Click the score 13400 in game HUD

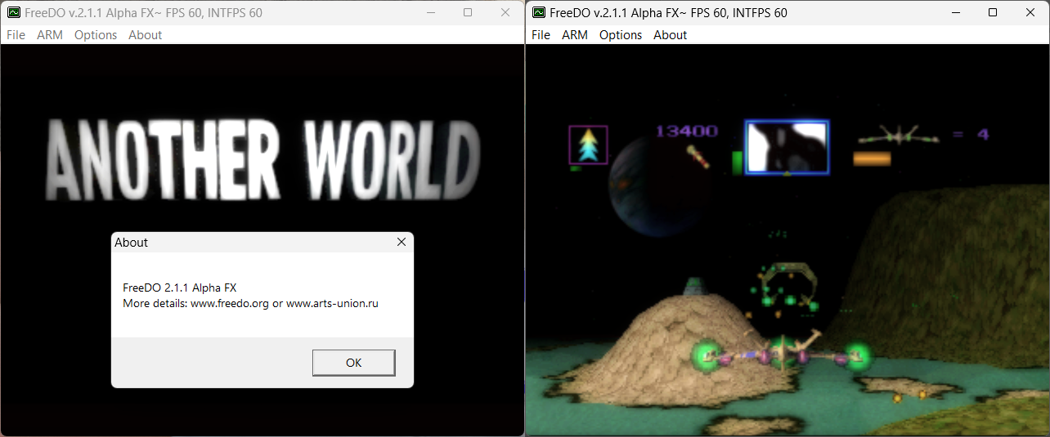[x=687, y=132]
